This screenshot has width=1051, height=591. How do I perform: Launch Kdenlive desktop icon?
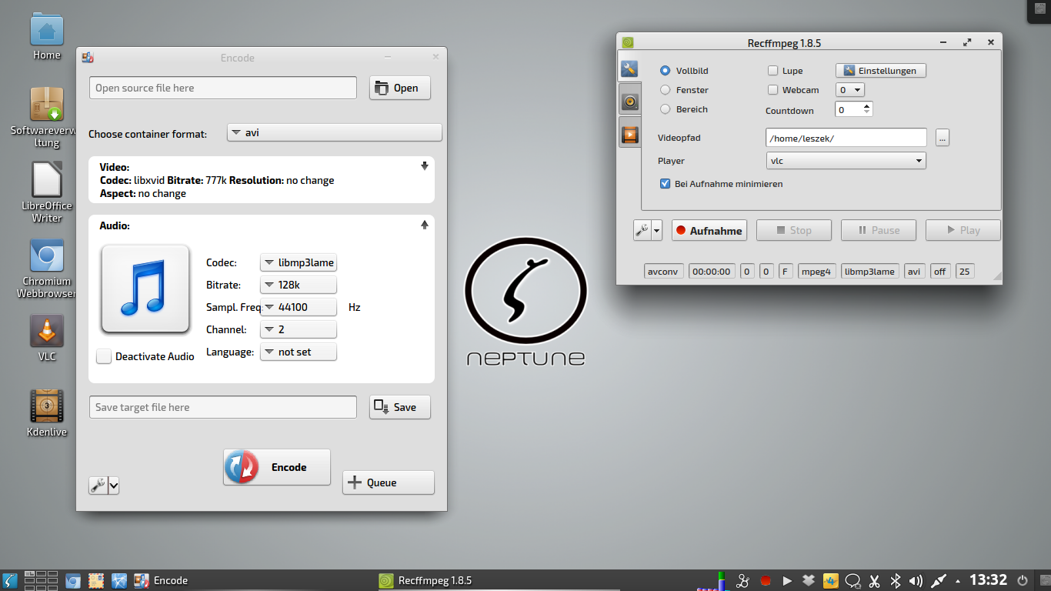tap(47, 406)
